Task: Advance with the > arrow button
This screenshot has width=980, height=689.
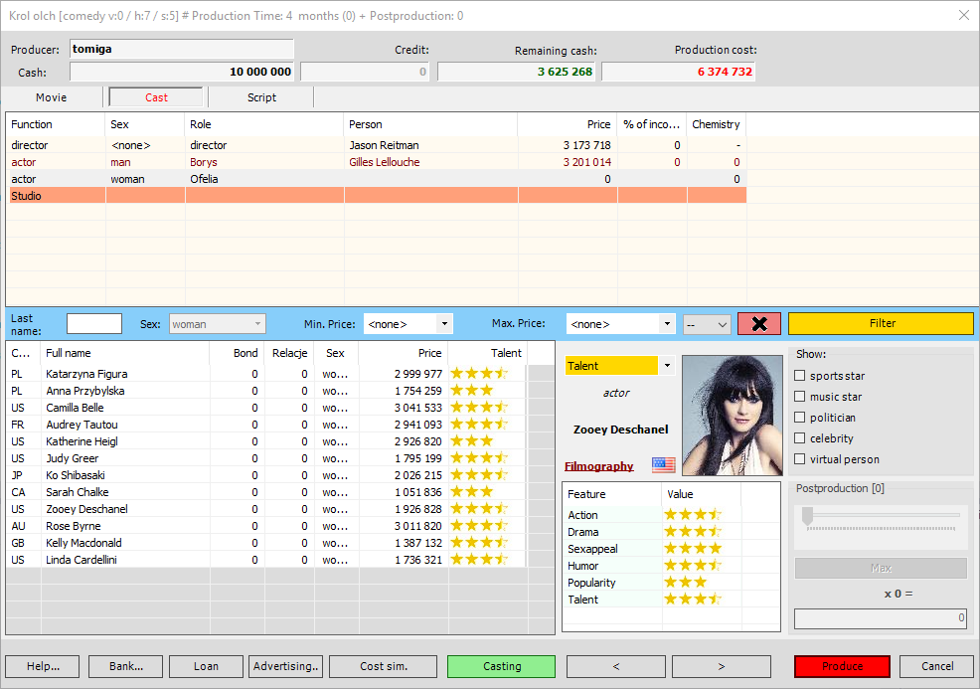Action: [721, 666]
